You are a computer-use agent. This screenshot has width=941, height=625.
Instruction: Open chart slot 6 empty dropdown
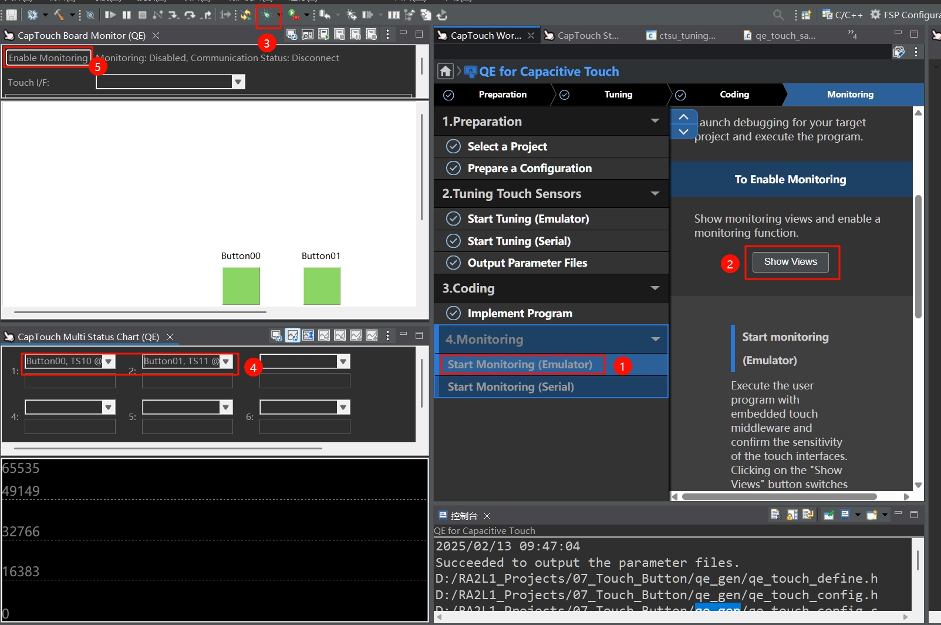pos(343,407)
